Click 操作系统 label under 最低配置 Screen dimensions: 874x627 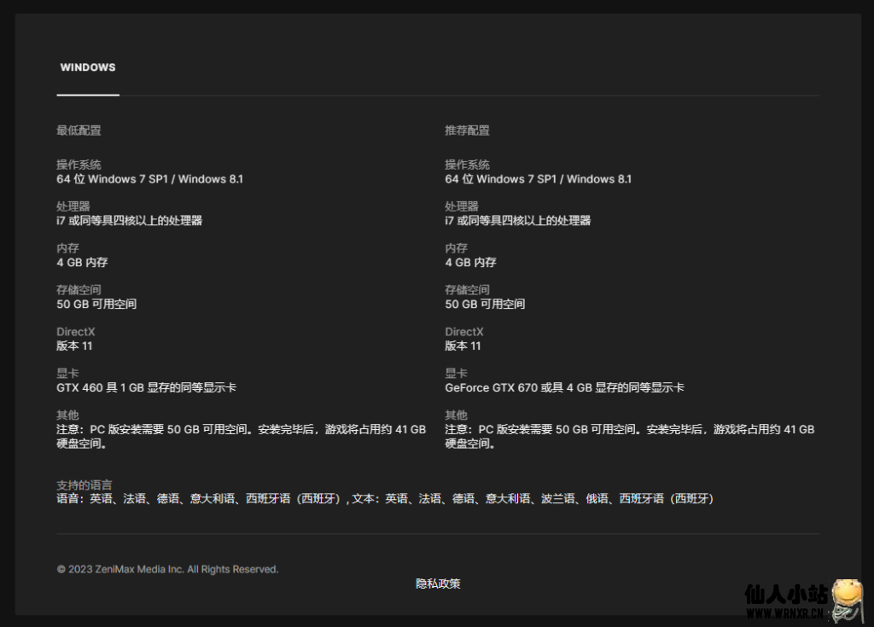click(79, 165)
